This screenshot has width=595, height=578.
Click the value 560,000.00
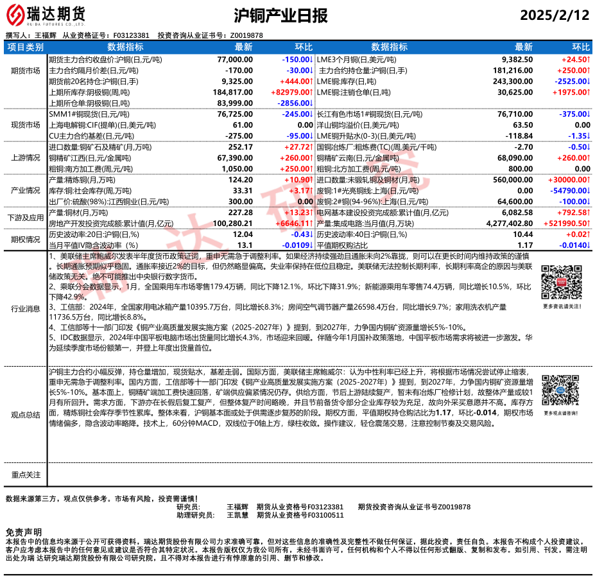point(513,180)
